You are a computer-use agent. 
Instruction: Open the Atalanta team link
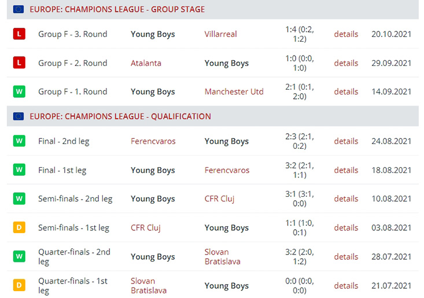pos(146,63)
